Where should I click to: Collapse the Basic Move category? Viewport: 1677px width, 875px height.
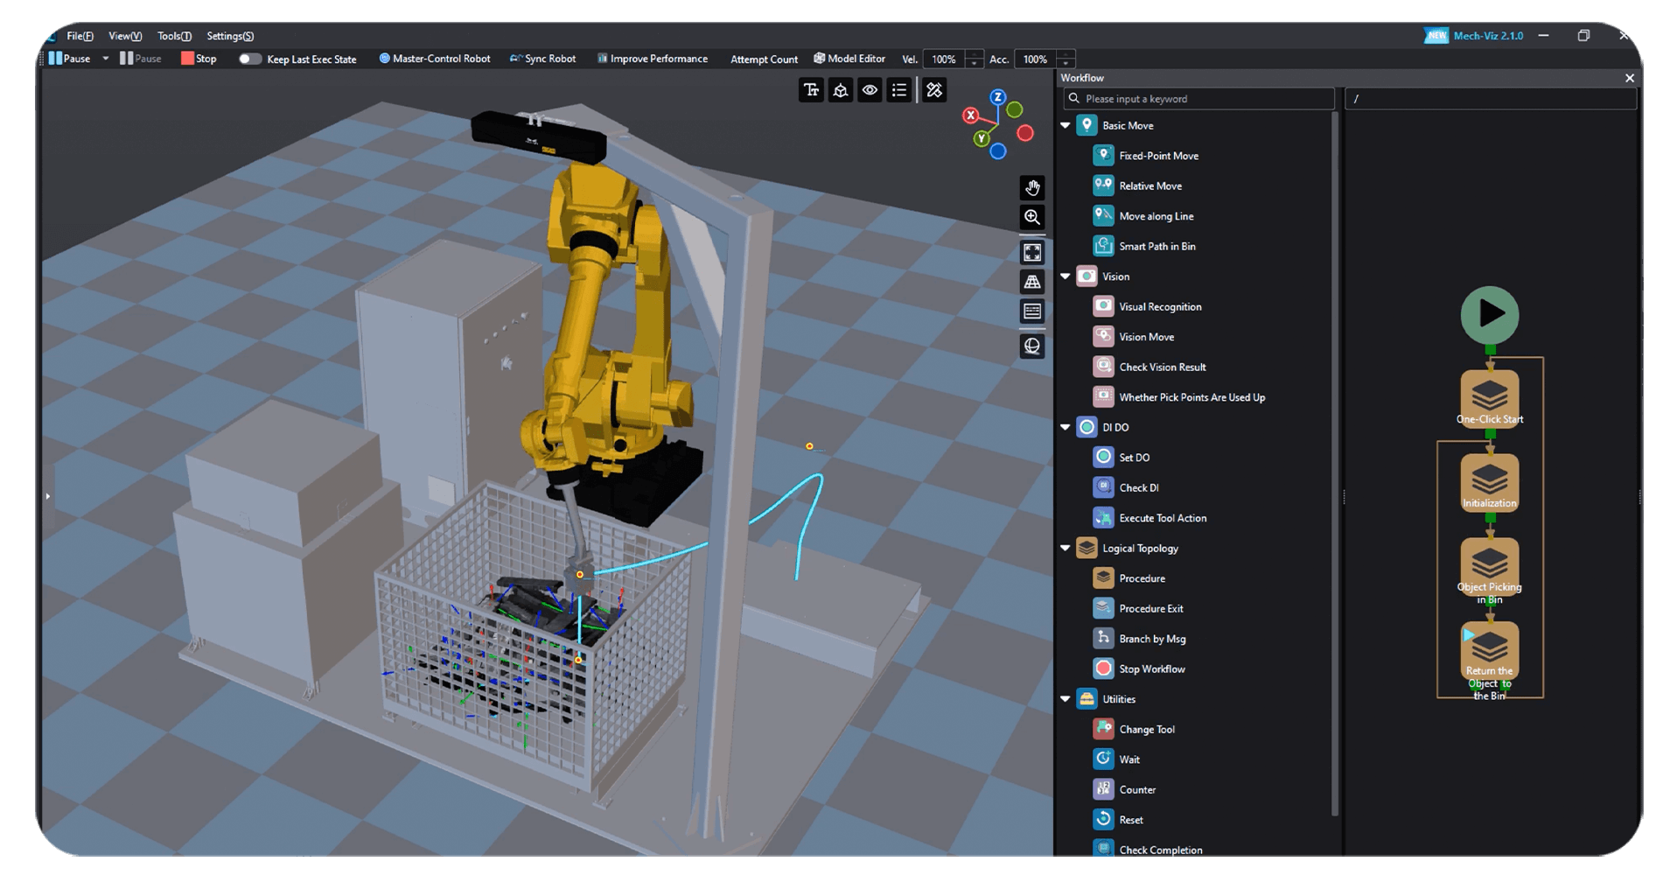click(1066, 126)
